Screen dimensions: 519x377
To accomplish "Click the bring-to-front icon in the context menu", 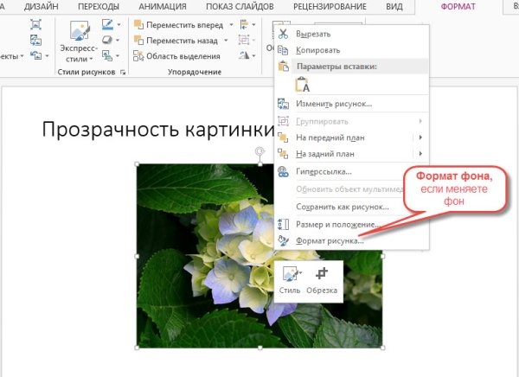I will pos(283,137).
